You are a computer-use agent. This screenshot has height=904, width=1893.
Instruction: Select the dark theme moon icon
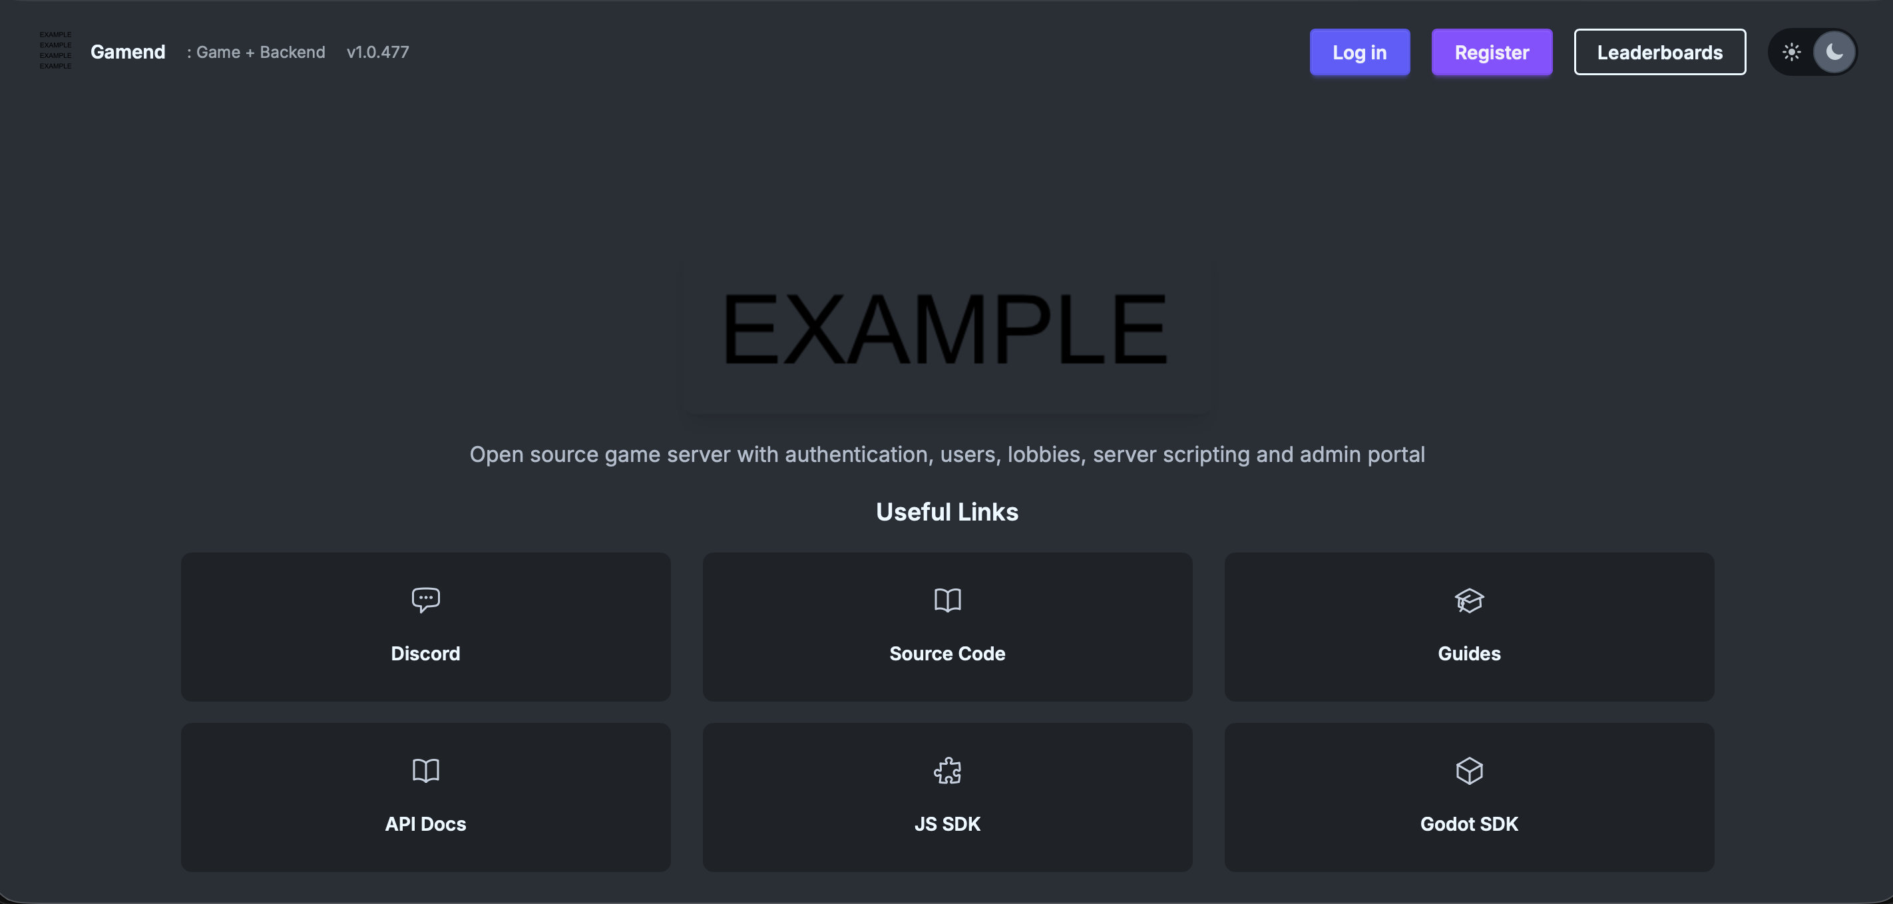(1834, 52)
